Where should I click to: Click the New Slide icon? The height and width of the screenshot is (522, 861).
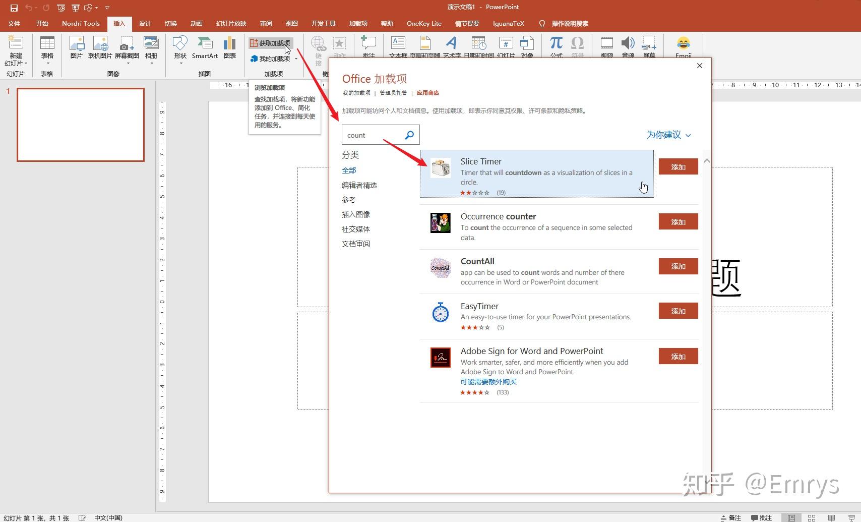click(16, 43)
